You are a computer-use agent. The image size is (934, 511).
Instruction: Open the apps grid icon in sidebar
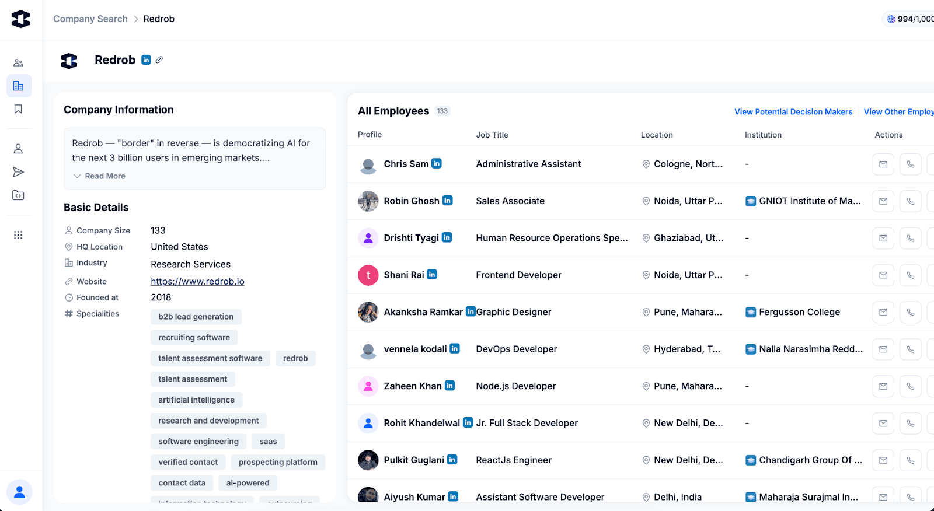(x=18, y=235)
